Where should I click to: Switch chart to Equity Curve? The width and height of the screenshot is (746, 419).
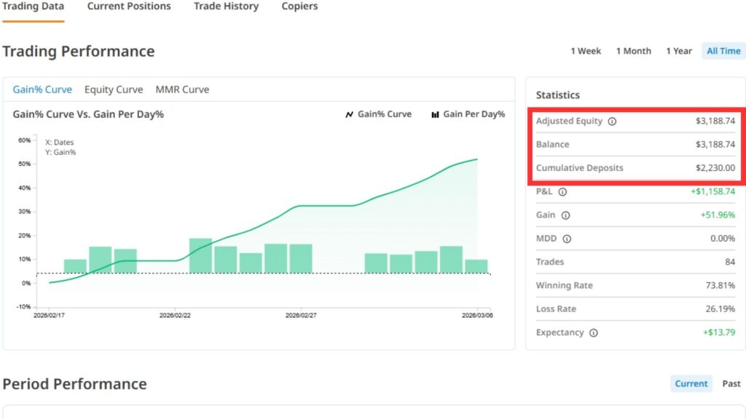point(114,89)
